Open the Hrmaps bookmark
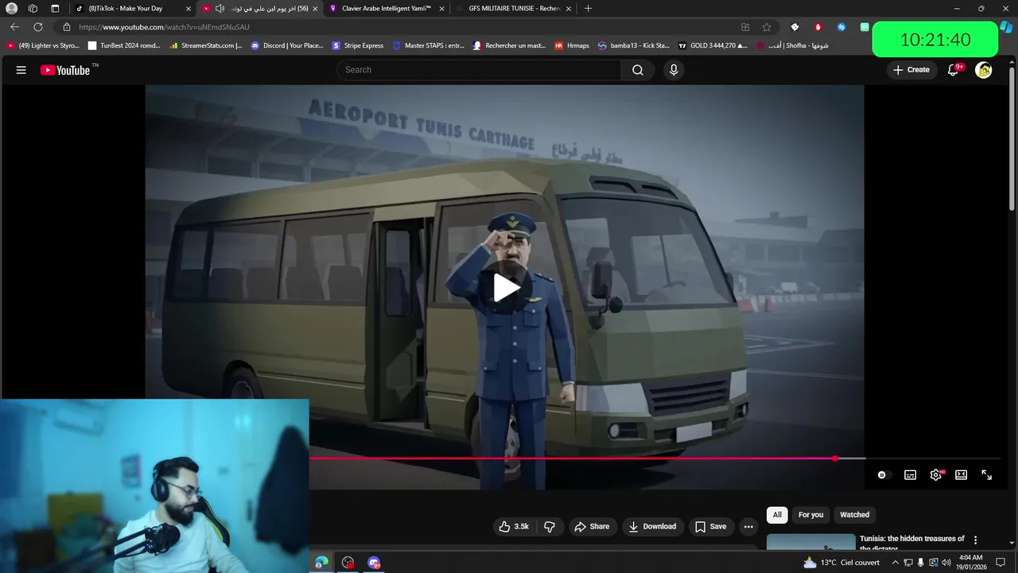 coord(572,45)
